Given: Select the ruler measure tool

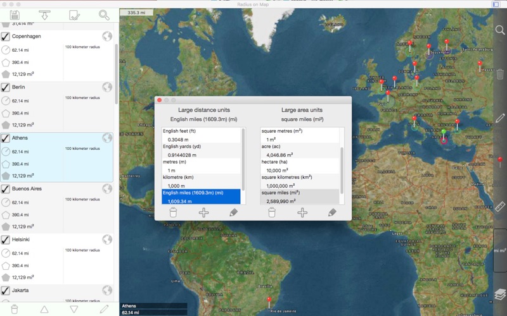Looking at the screenshot, I should coord(500,207).
